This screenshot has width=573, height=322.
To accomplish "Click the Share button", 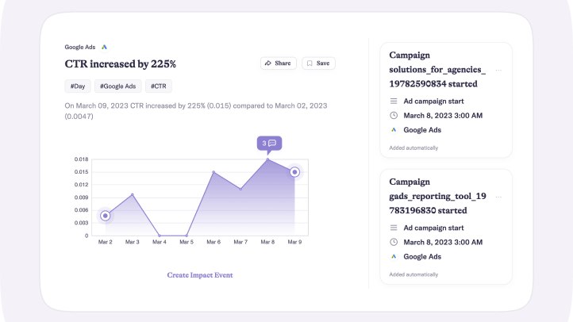I will [x=278, y=63].
